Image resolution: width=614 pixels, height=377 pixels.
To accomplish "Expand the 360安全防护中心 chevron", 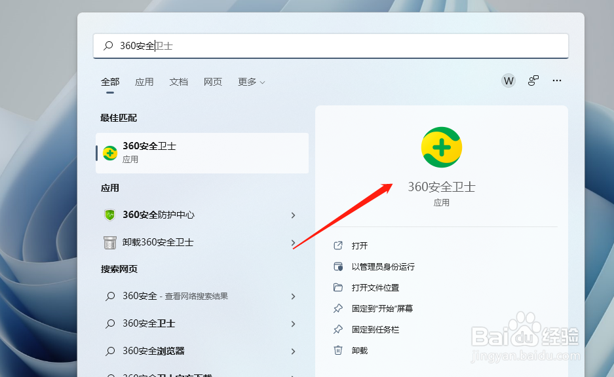I will point(293,215).
